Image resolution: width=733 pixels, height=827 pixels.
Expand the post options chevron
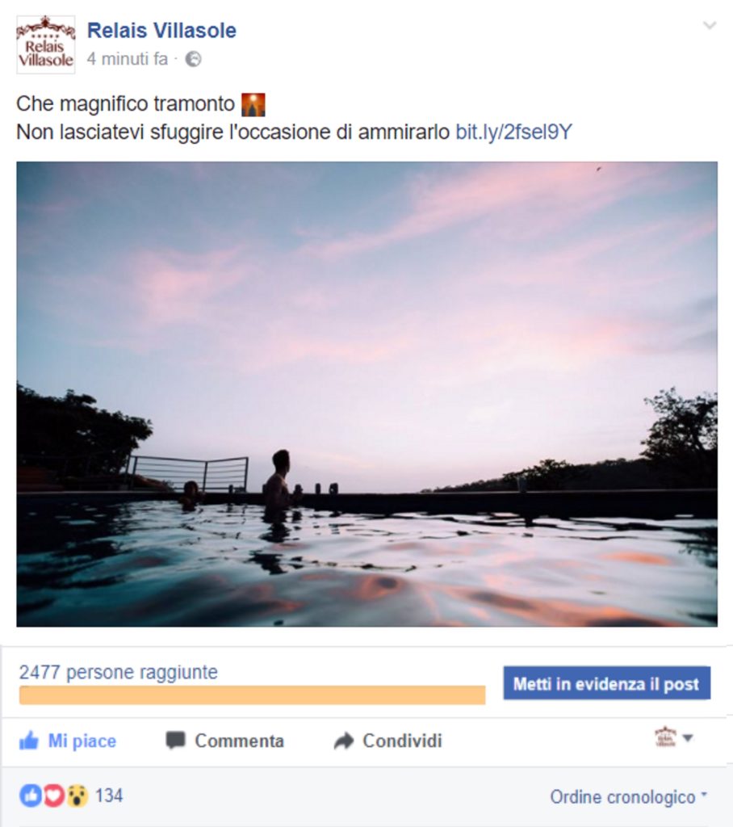[x=710, y=25]
